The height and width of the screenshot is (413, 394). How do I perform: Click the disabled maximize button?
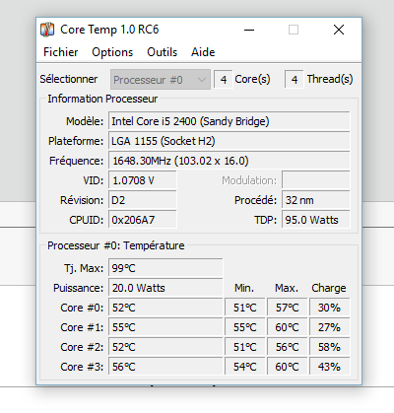[294, 30]
